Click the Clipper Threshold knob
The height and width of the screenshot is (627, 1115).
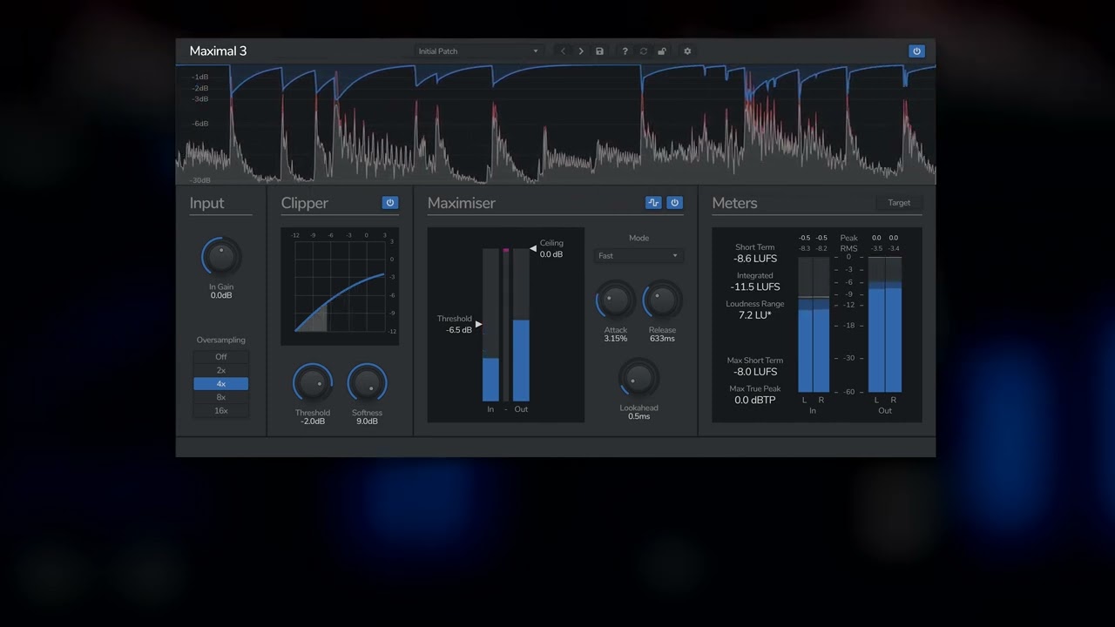(313, 383)
